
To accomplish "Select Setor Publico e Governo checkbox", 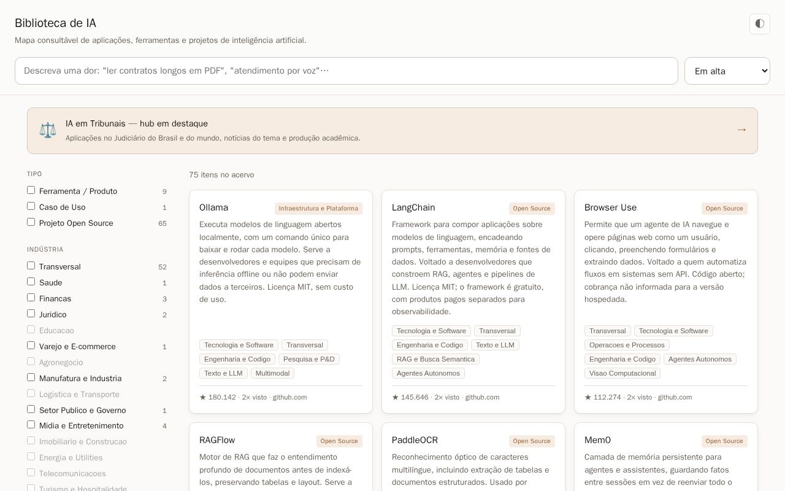I will tap(31, 409).
